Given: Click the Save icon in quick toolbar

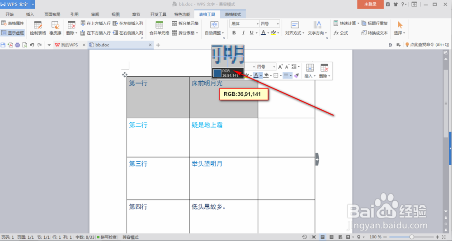Looking at the screenshot, I should pyautogui.click(x=3, y=45).
